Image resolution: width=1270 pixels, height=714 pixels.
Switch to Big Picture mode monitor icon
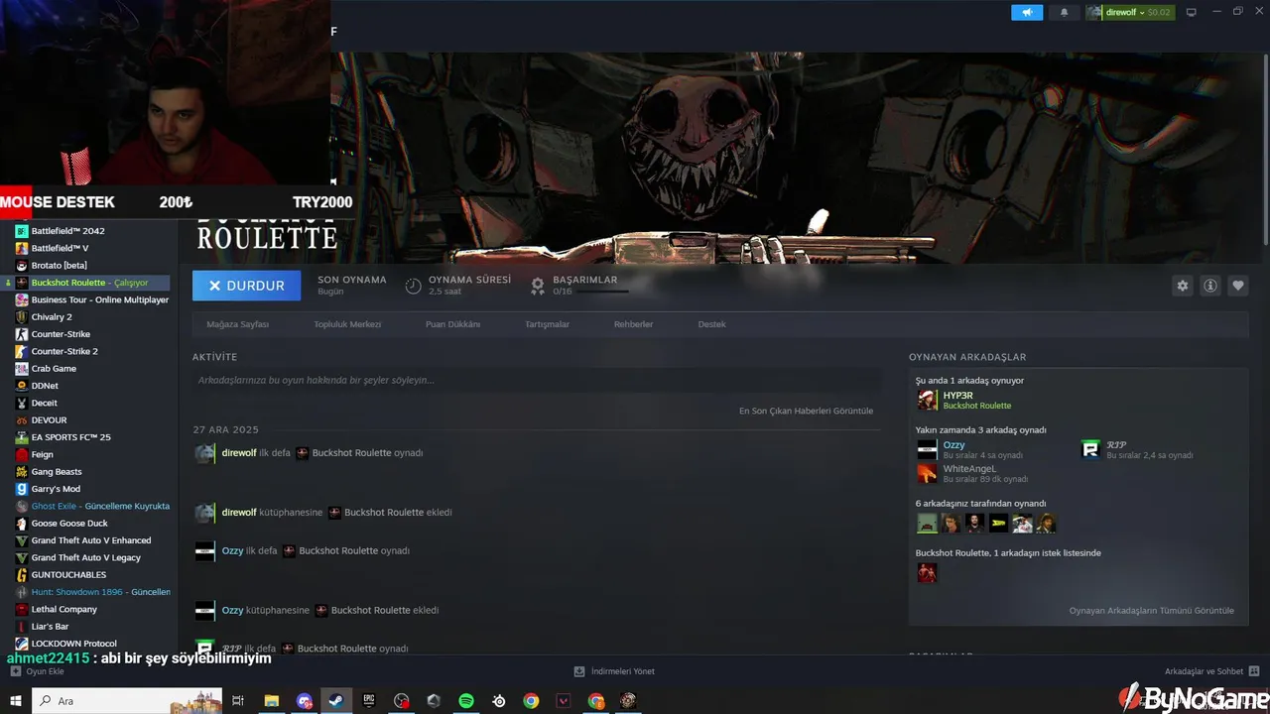(1192, 12)
